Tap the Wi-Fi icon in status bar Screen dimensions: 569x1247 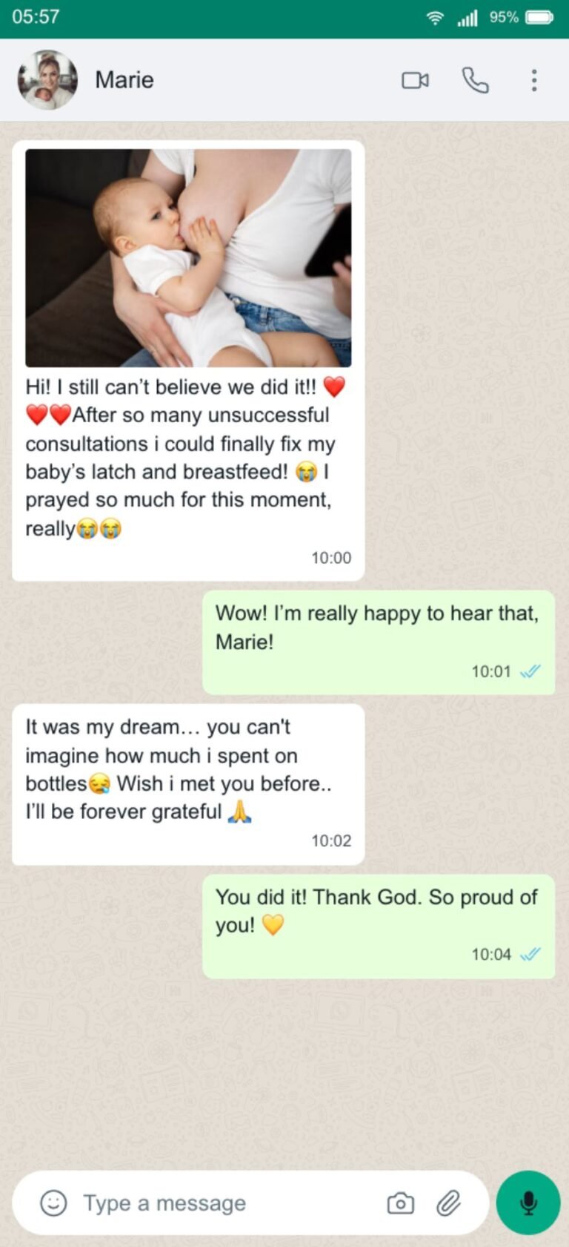pyautogui.click(x=435, y=18)
